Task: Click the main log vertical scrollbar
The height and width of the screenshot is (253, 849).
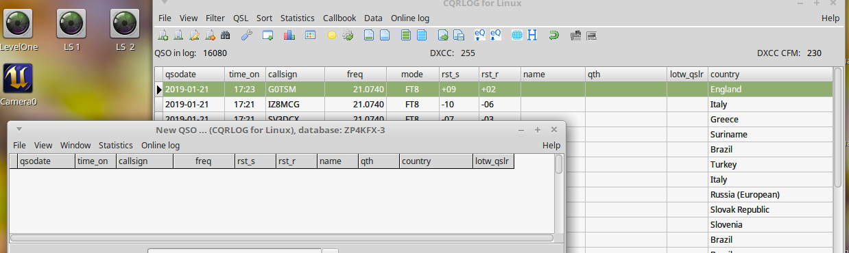Action: [x=837, y=127]
